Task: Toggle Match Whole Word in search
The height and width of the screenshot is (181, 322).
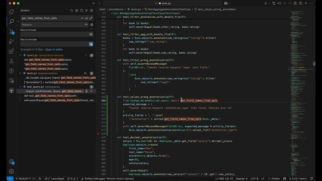Action: point(87,18)
